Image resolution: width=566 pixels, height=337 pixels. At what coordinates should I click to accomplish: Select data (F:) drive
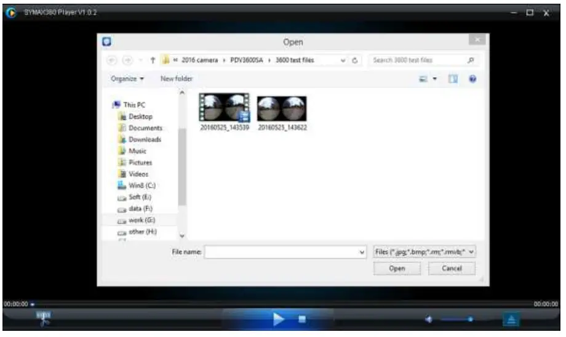click(x=140, y=209)
